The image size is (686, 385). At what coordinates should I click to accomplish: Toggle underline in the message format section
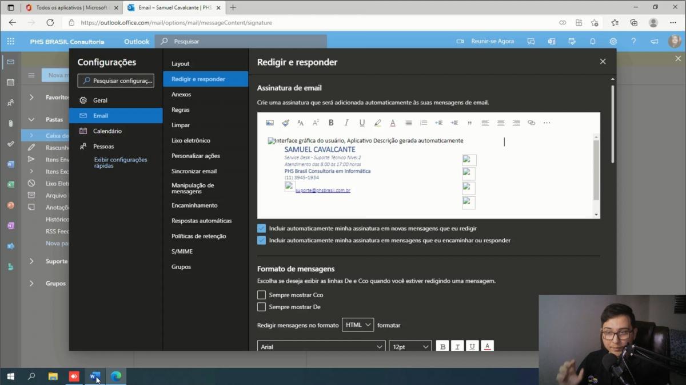[x=472, y=347]
